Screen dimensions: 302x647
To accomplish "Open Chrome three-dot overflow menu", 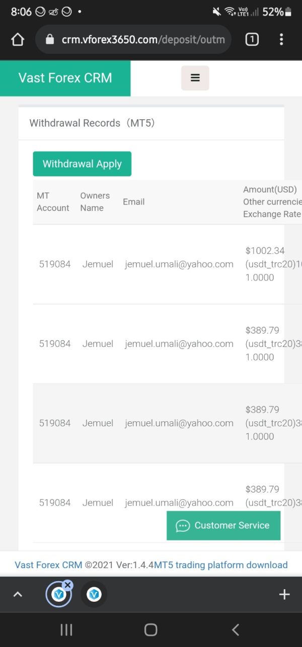I will pyautogui.click(x=281, y=40).
